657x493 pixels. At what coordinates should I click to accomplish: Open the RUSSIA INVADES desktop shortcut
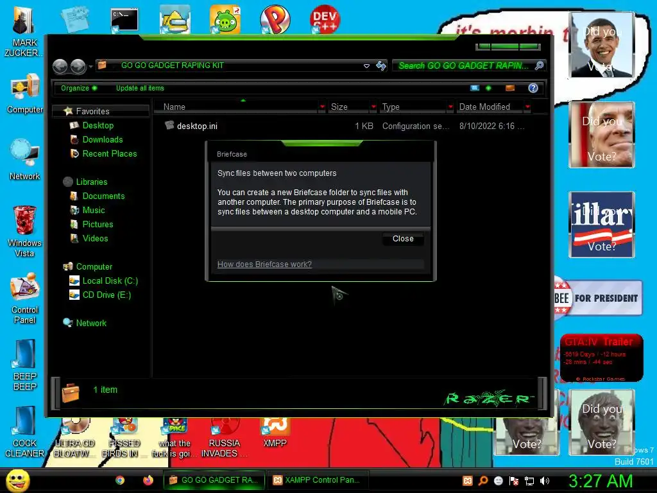pos(225,438)
